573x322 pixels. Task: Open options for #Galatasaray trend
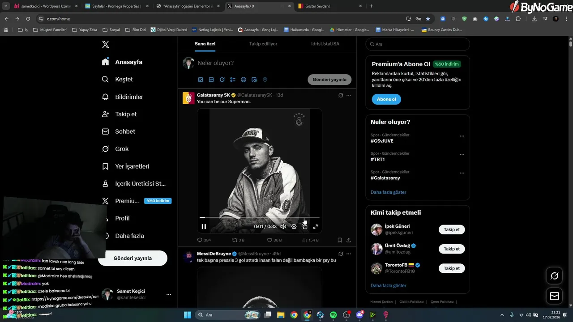point(462,173)
